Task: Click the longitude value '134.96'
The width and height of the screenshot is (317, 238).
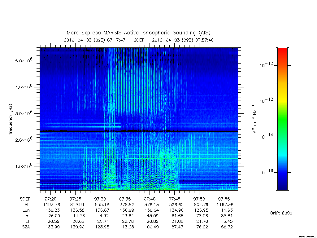Action: (176, 210)
